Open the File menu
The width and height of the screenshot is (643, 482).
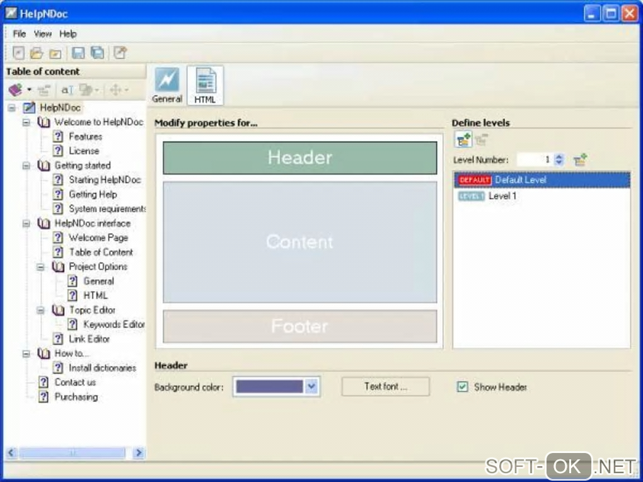[20, 34]
